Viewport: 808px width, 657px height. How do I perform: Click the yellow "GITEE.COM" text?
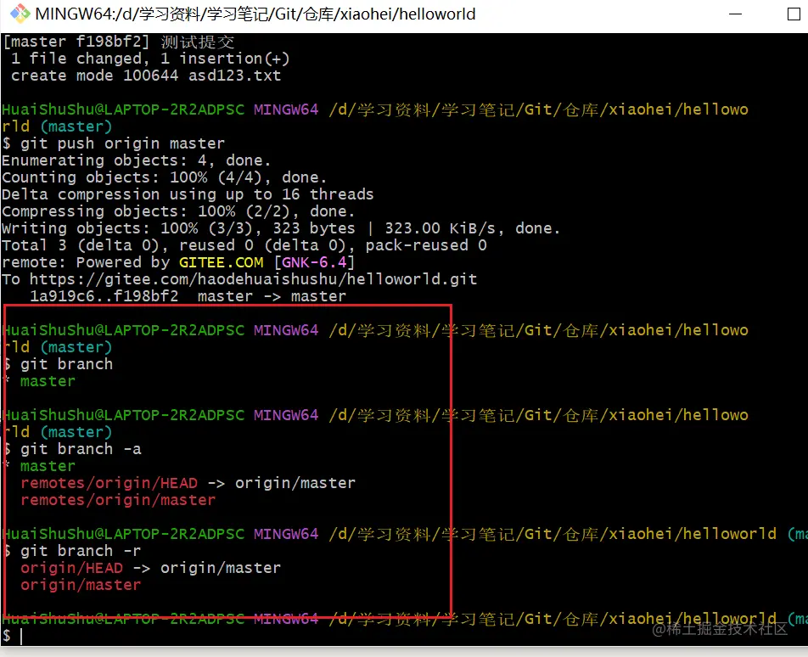[x=221, y=262]
